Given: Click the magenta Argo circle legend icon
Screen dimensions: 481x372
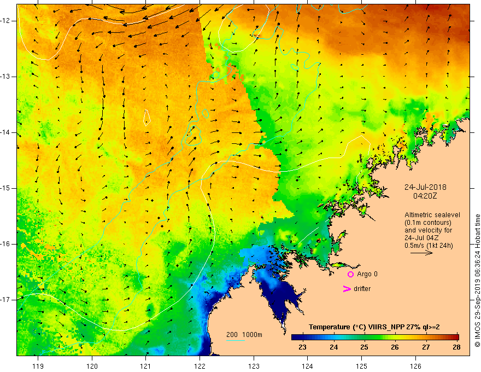Looking at the screenshot, I should pos(350,274).
